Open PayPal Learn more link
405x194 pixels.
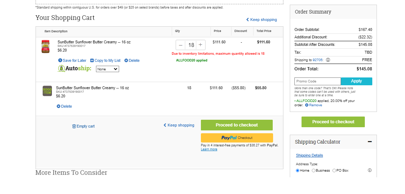(209, 149)
